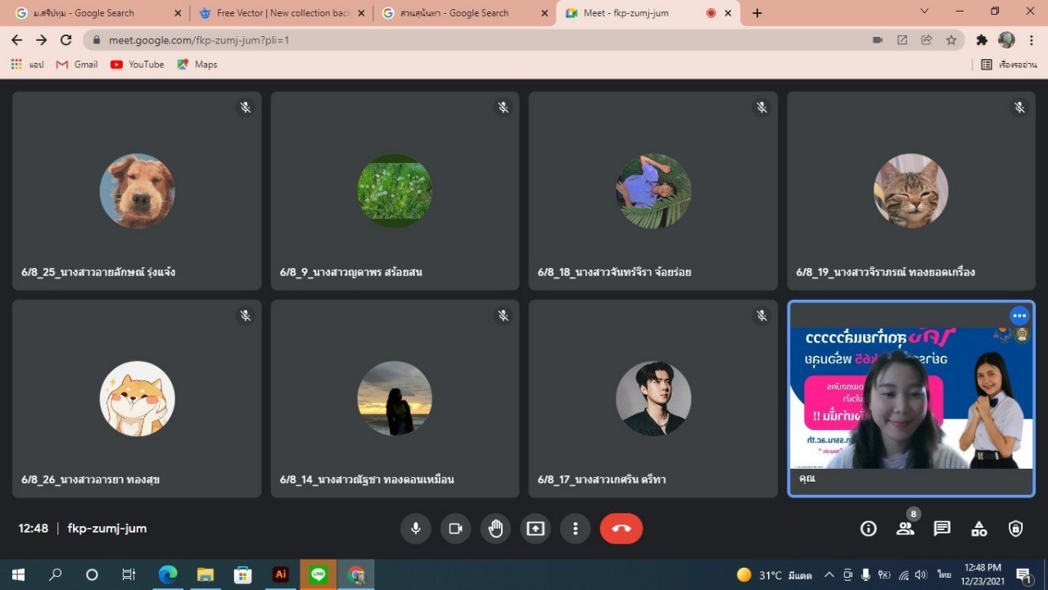
Task: Click the Present now screen share icon
Action: coord(535,529)
